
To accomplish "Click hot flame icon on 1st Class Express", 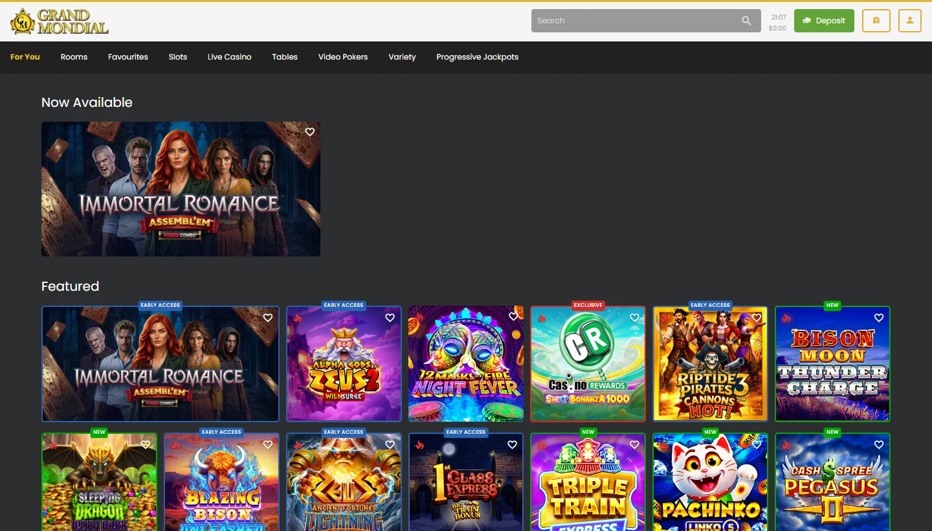I will (420, 445).
